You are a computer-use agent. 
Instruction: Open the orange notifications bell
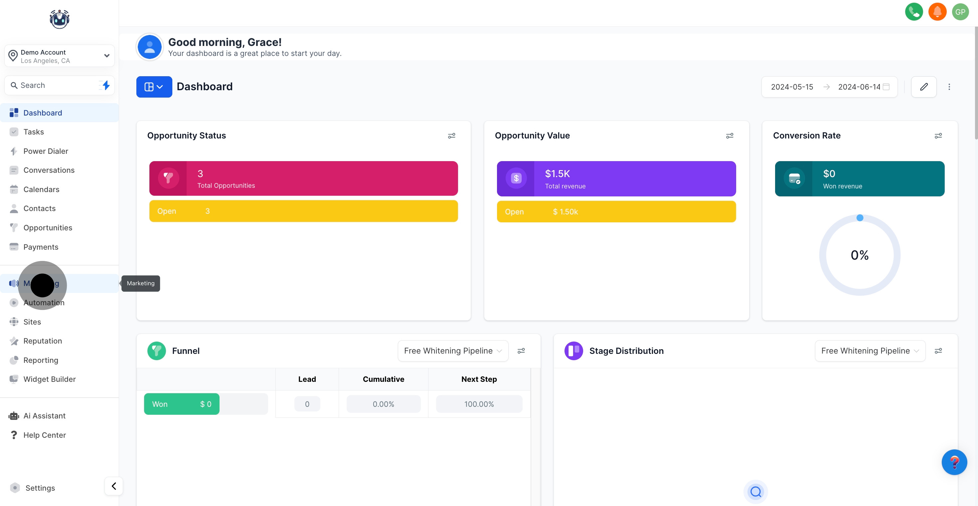click(x=937, y=12)
